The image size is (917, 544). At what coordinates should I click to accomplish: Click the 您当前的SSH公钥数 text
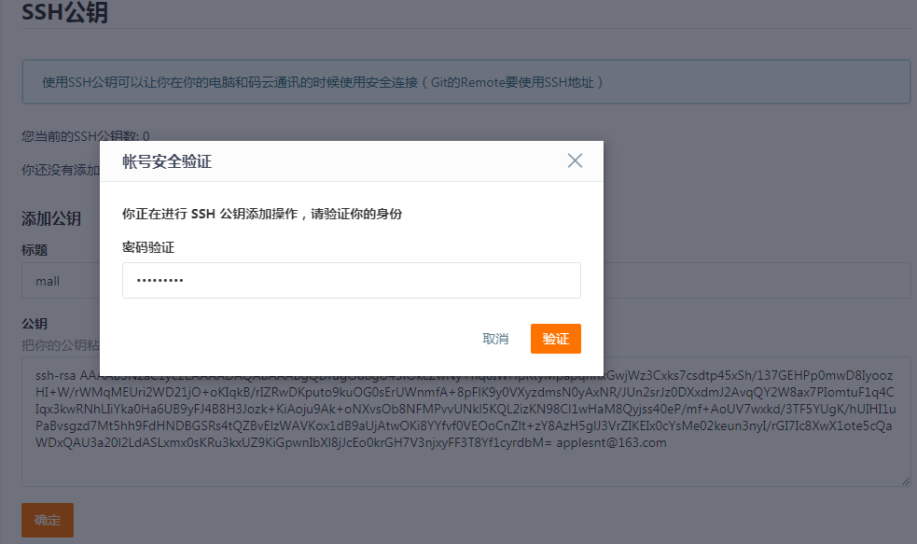tap(86, 136)
